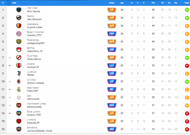190x135 pixels.
Task: Click the Inter Milan club crest
Action: click(19, 10)
